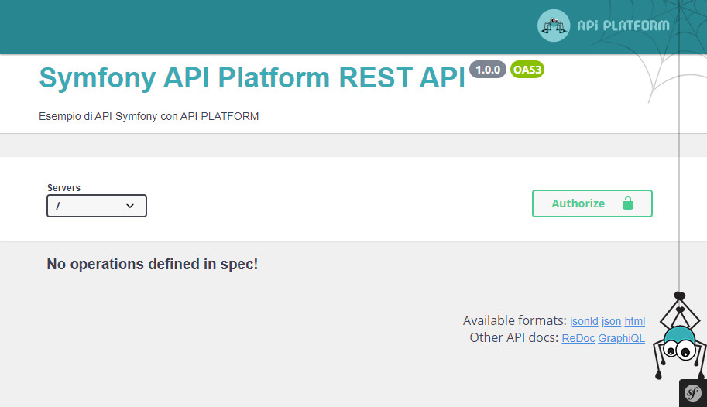Open the html format link
The image size is (707, 407).
(634, 321)
